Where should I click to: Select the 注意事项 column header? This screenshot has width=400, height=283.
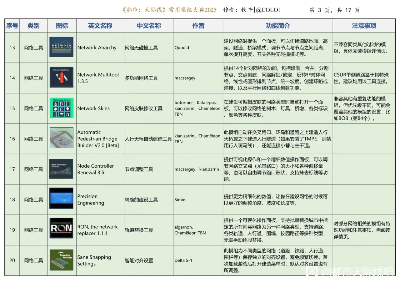364,26
